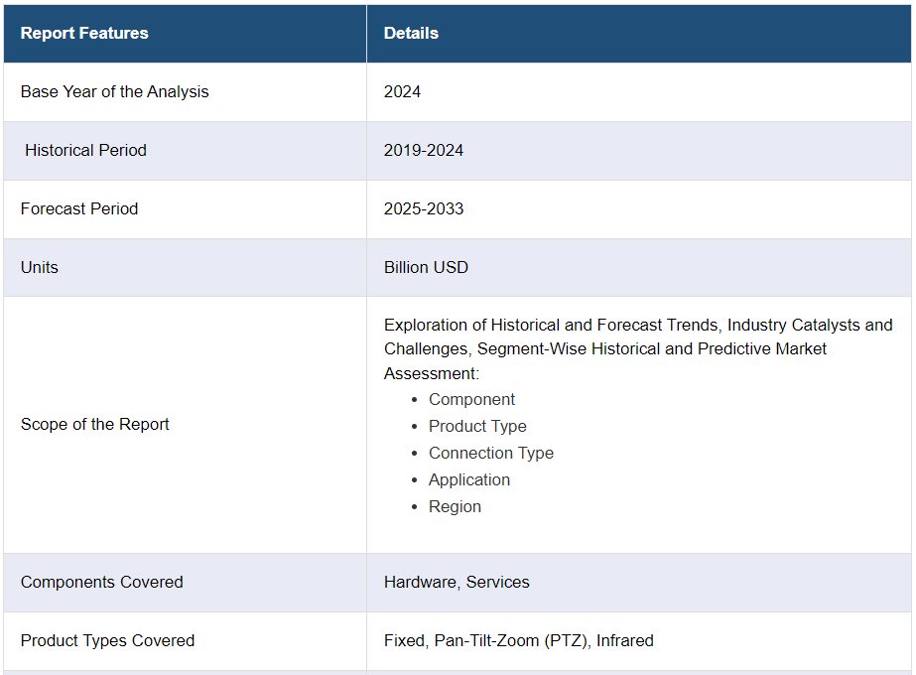Select the Units row label
The image size is (916, 675).
[40, 267]
